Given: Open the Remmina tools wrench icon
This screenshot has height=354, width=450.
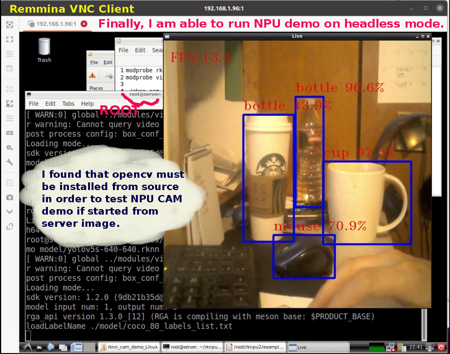Looking at the screenshot, I should [10, 162].
